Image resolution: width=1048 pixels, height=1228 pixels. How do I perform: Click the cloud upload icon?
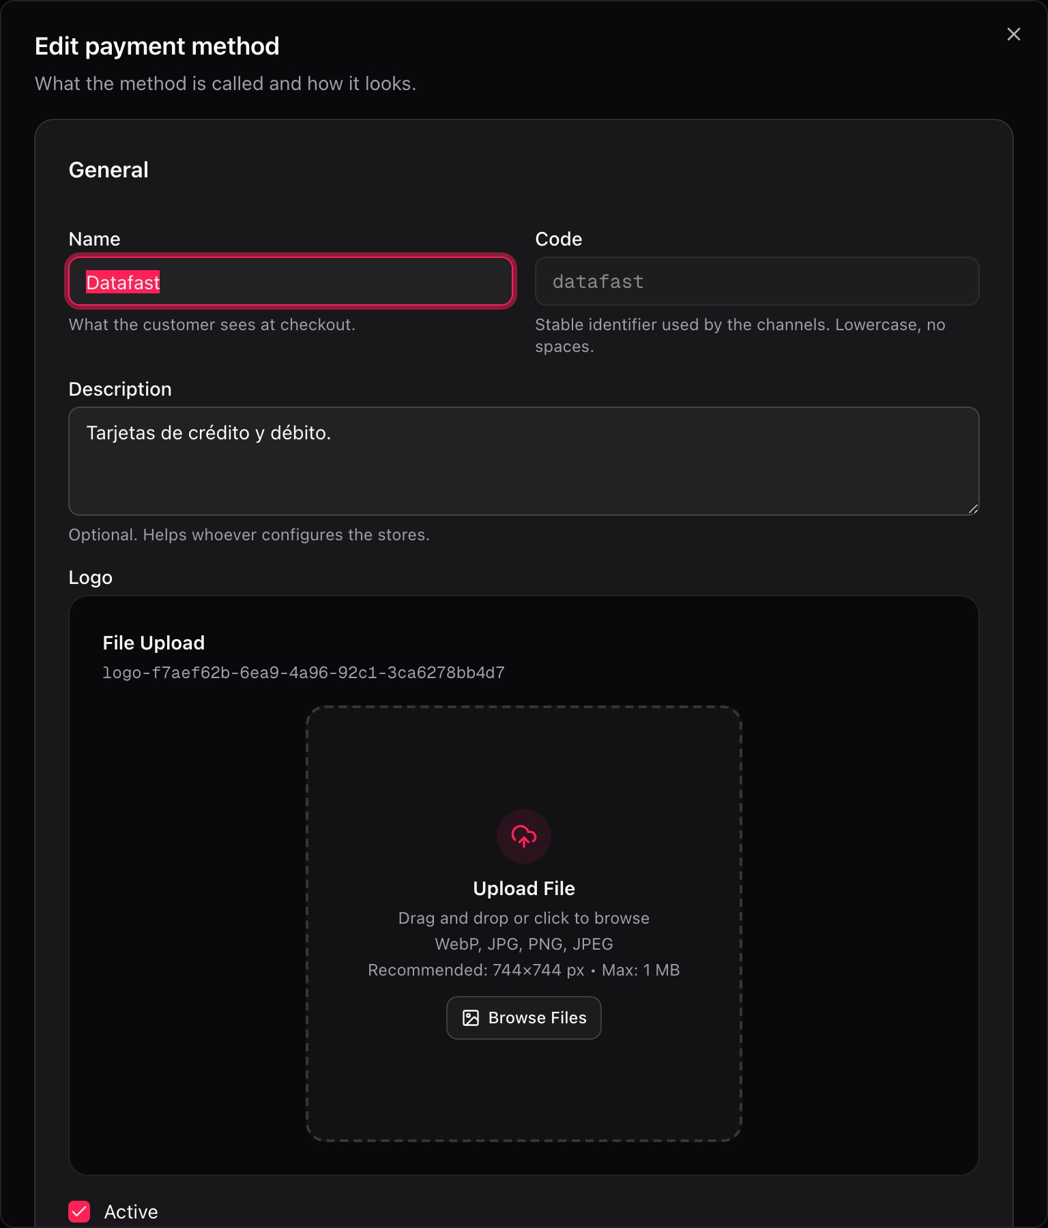pyautogui.click(x=524, y=836)
